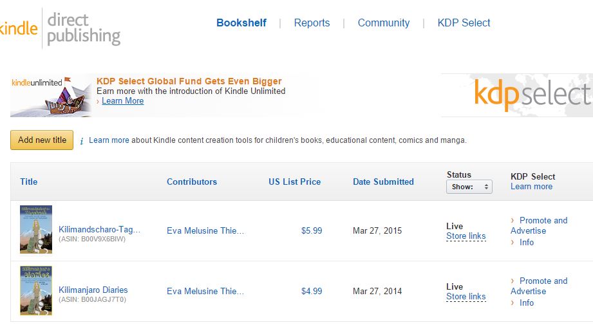This screenshot has height=327, width=593.
Task: Click the Kindle Unlimited banner image
Action: tap(51, 95)
